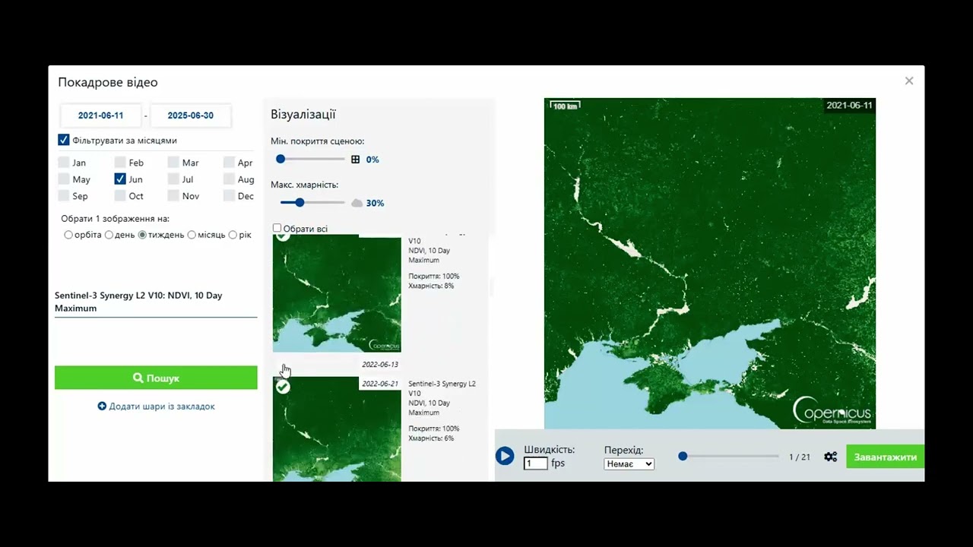Click the magnifier icon in Пошук button
The width and height of the screenshot is (973, 547).
pyautogui.click(x=138, y=378)
